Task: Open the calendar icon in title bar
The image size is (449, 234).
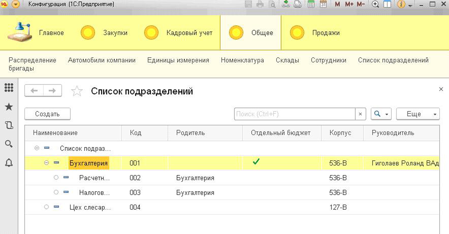Action: [x=323, y=4]
